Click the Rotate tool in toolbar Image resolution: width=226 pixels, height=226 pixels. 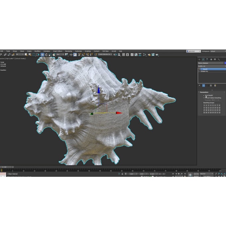coord(46,55)
